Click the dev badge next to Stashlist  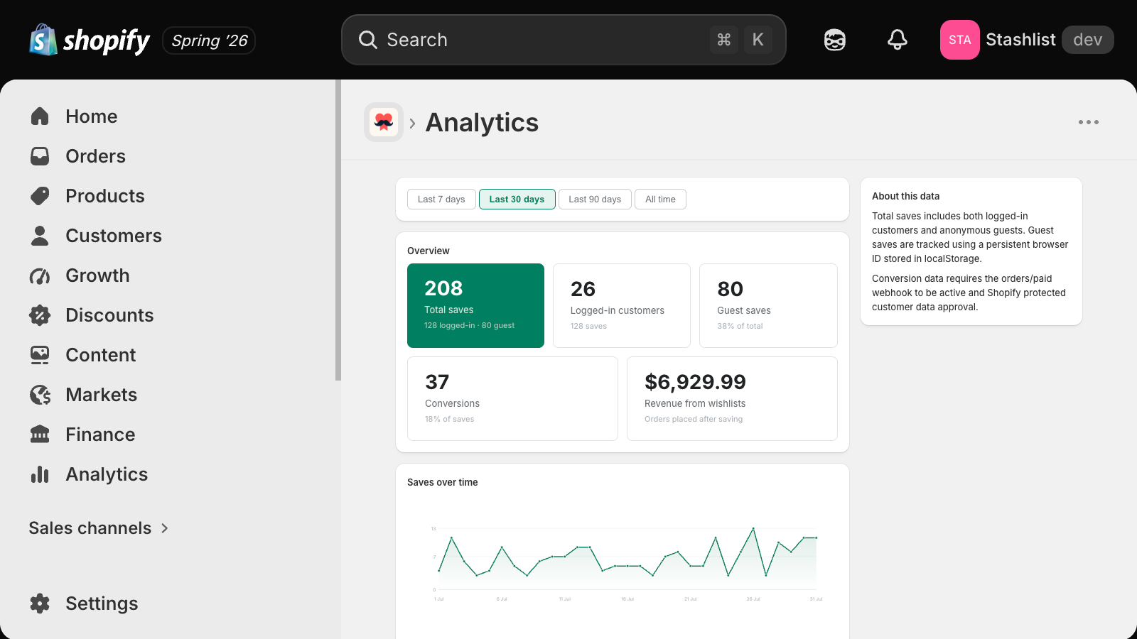coord(1087,40)
